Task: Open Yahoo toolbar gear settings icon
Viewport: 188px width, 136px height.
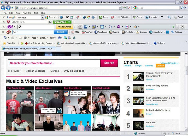Action: (x=182, y=27)
